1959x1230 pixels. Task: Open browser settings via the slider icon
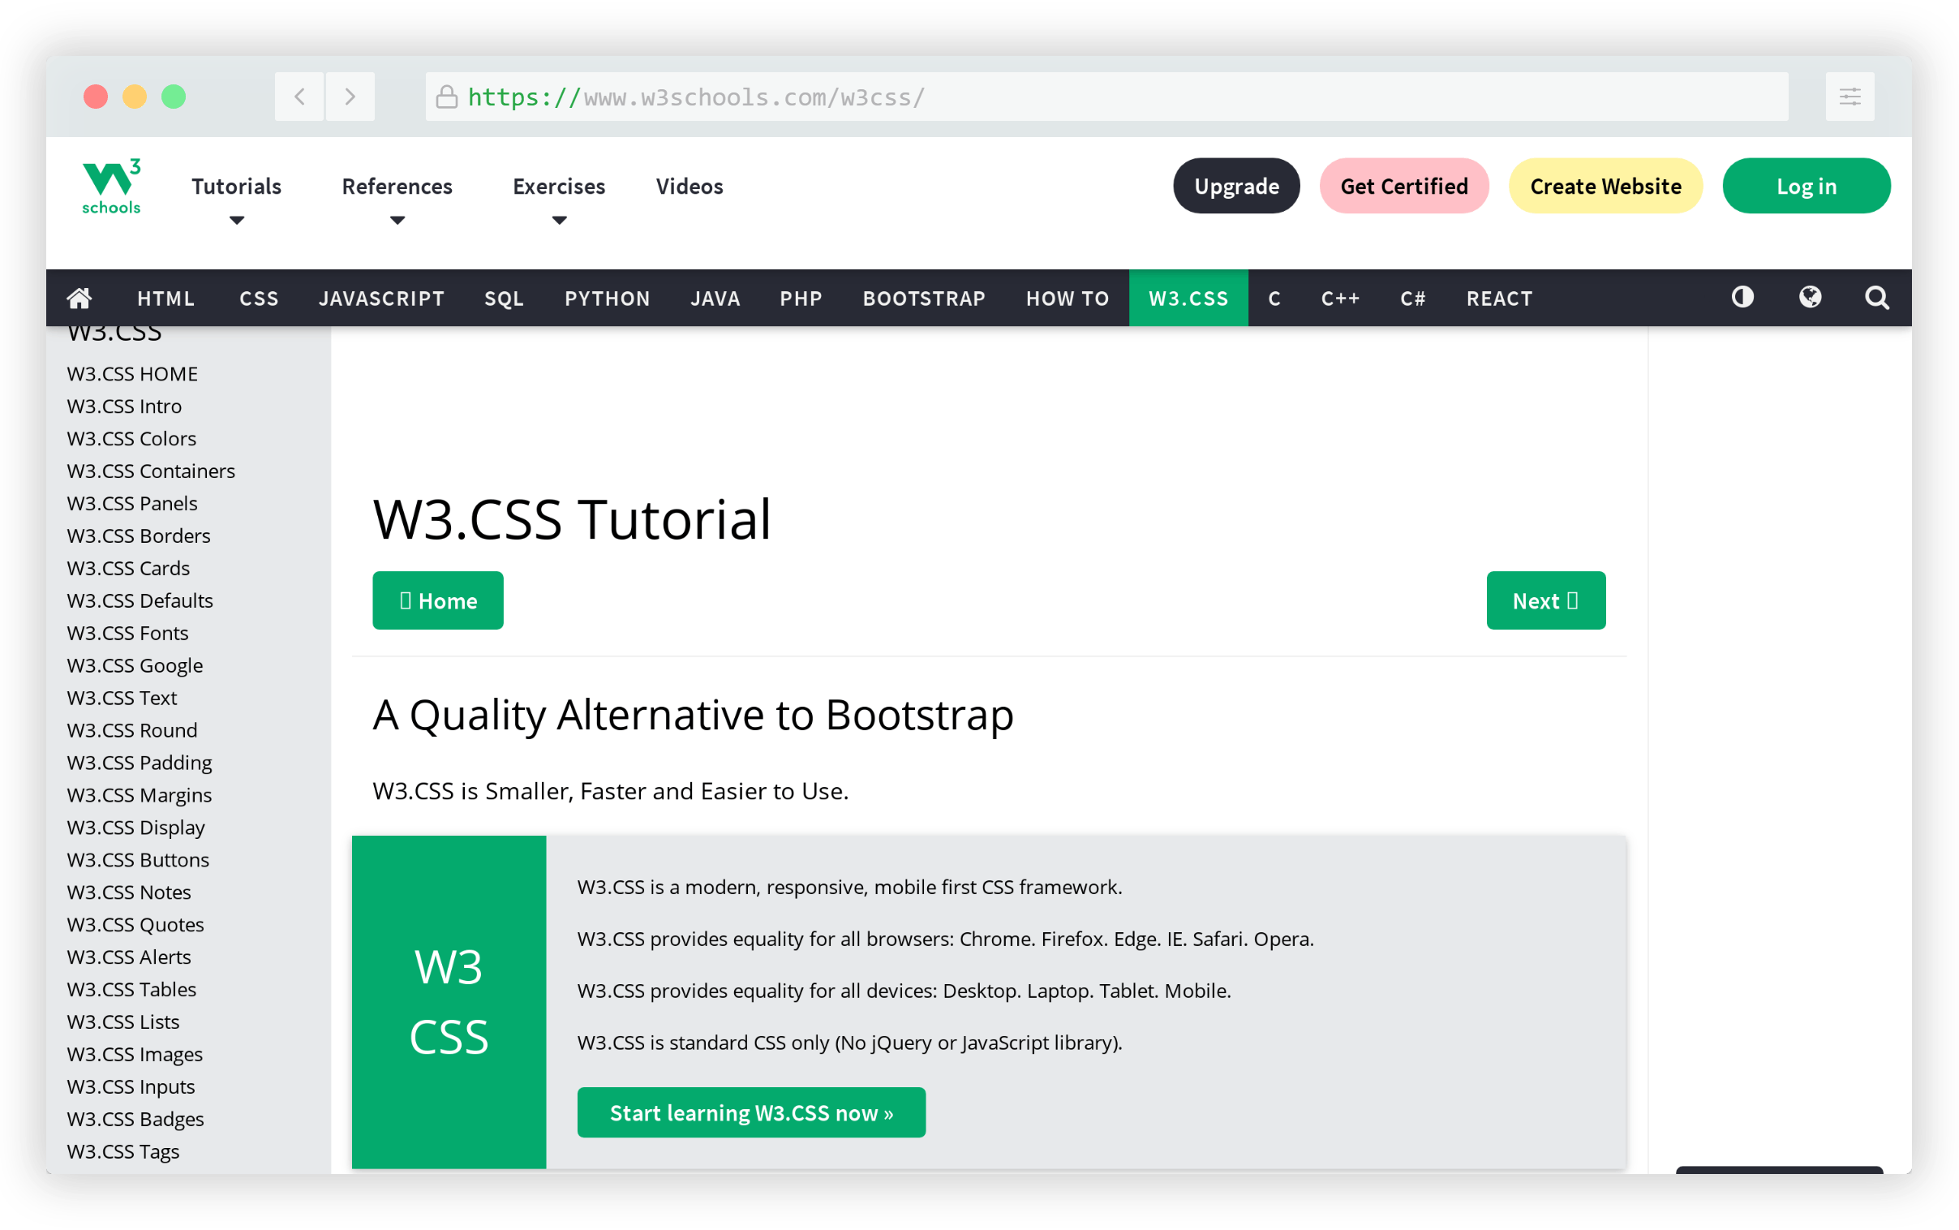(1849, 96)
